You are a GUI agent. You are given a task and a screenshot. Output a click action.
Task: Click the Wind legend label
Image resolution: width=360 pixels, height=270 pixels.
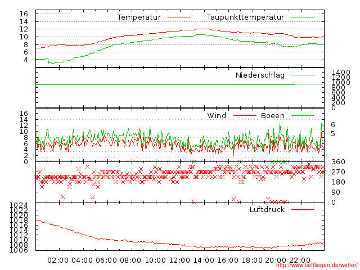tap(217, 115)
